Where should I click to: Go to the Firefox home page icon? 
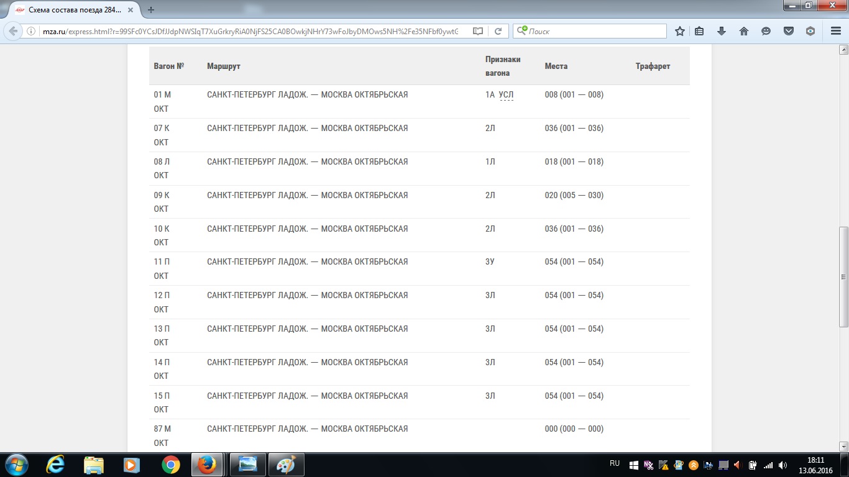coord(743,31)
